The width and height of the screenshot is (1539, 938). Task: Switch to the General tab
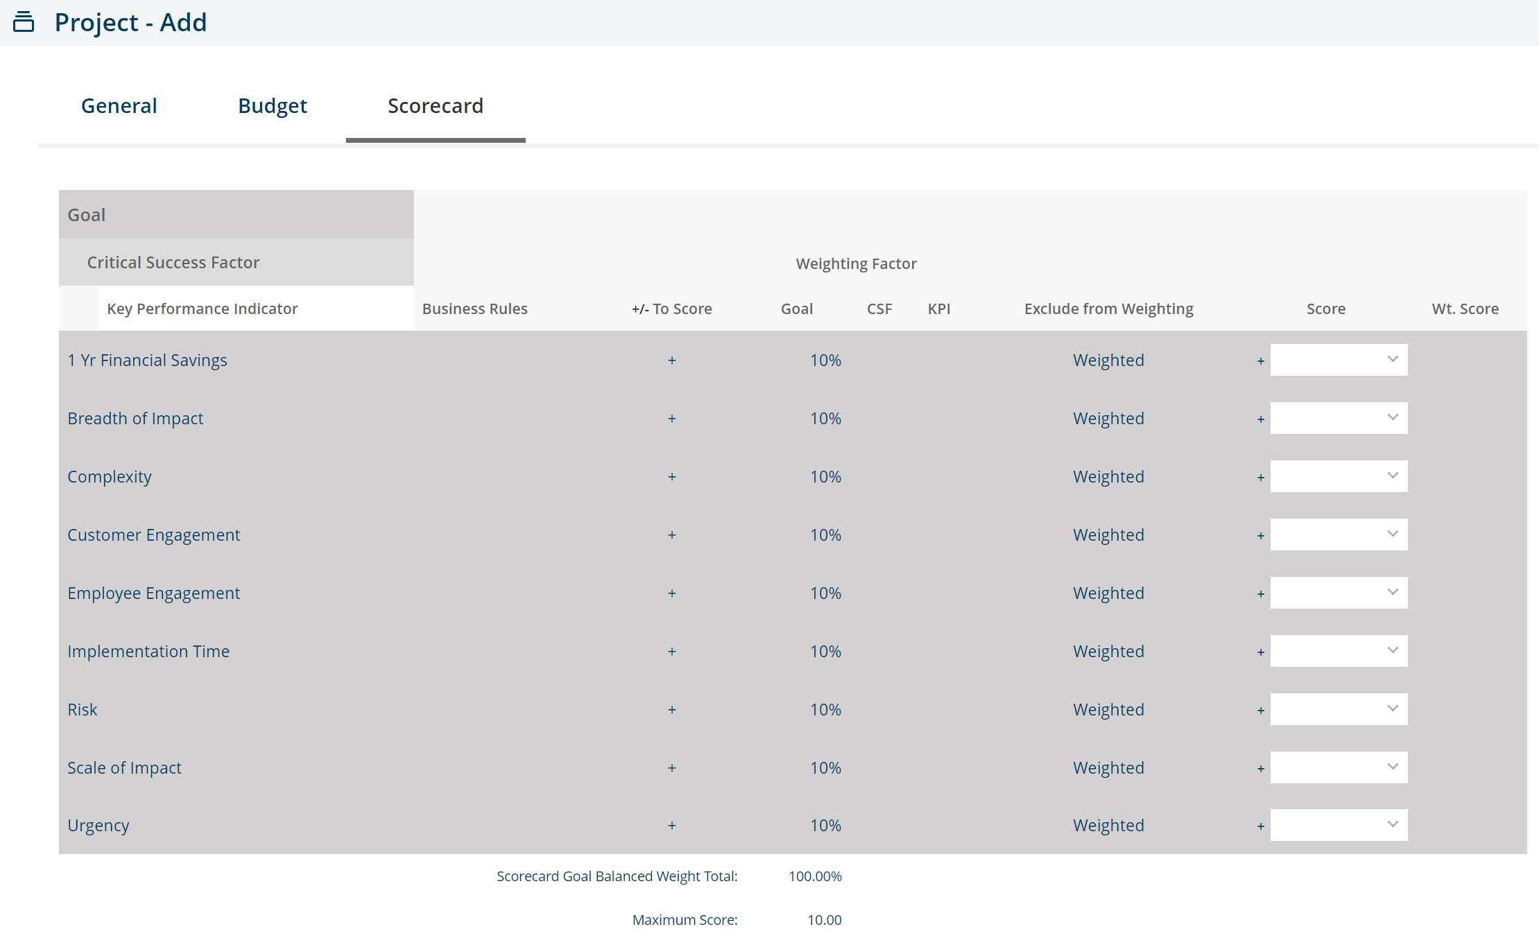point(119,105)
